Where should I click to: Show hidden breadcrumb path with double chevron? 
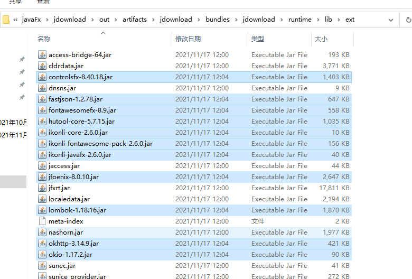coord(15,20)
